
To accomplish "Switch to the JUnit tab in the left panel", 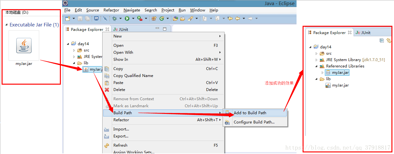I will point(121,29).
